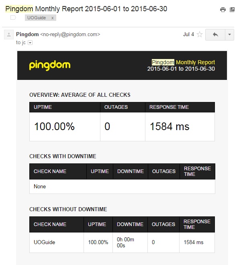Star the Pingdom email
Image resolution: width=239 pixels, height=265 pixels.
(x=200, y=34)
